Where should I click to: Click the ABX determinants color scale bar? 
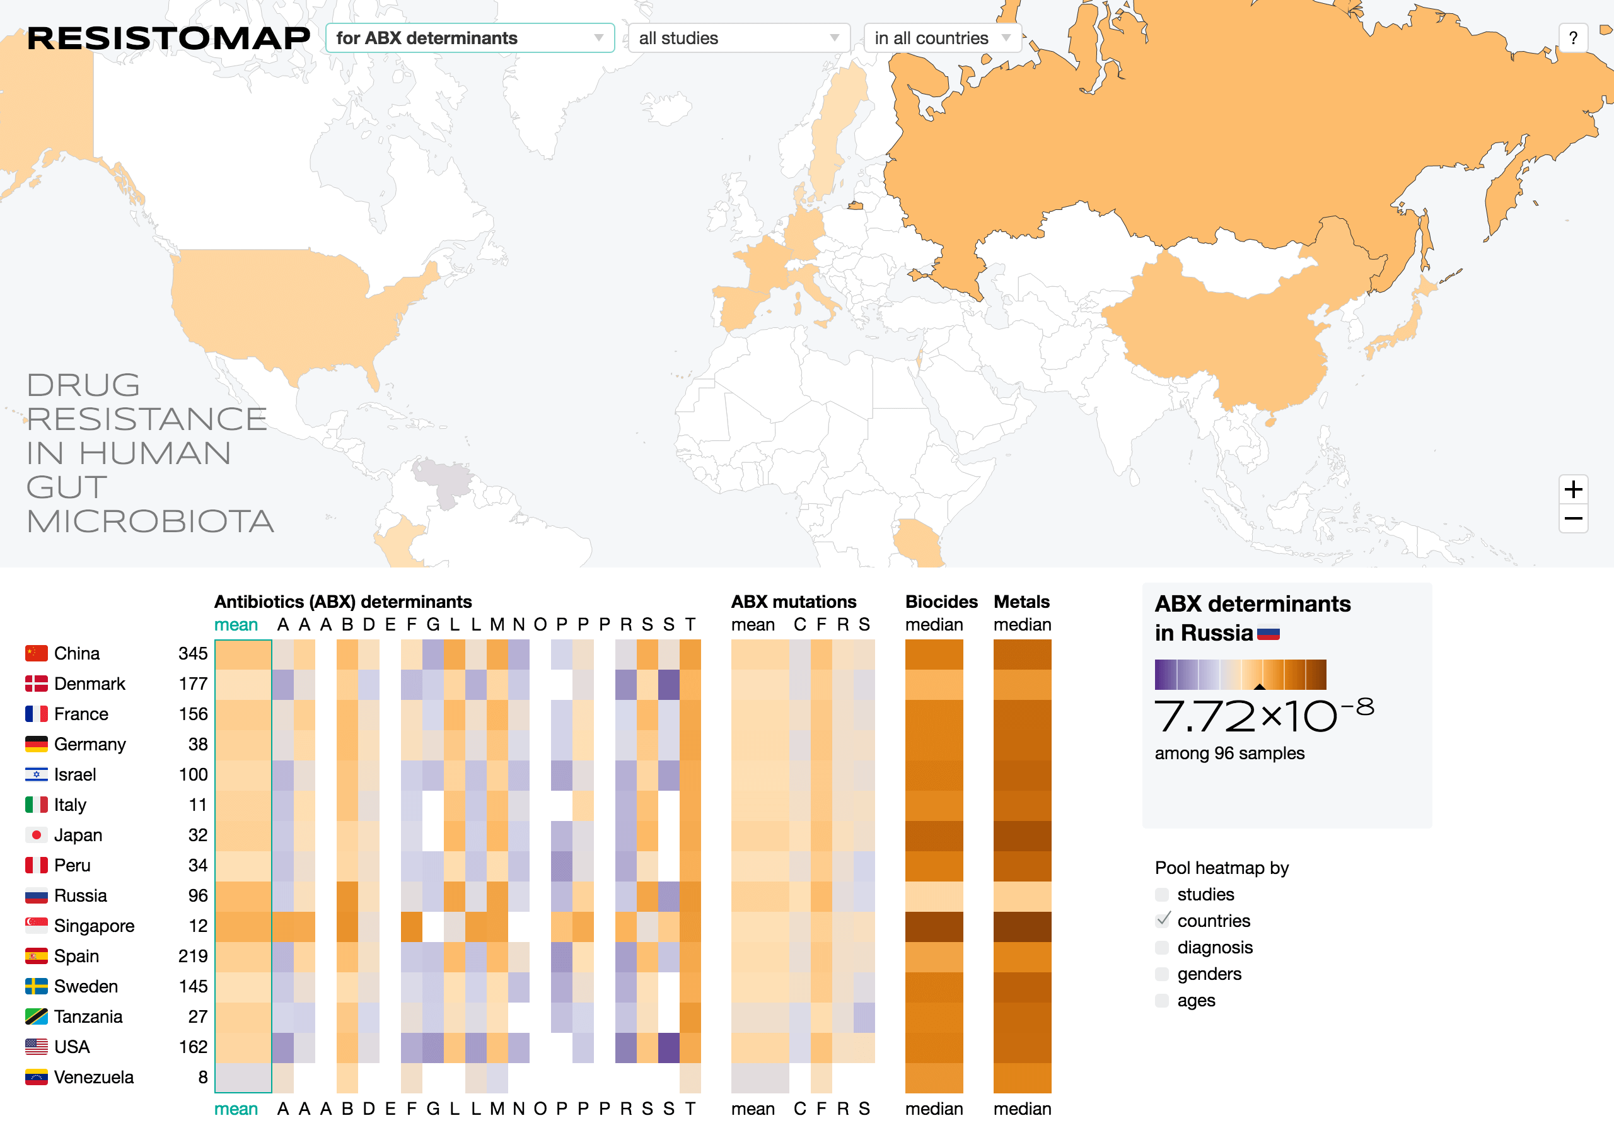click(1240, 675)
